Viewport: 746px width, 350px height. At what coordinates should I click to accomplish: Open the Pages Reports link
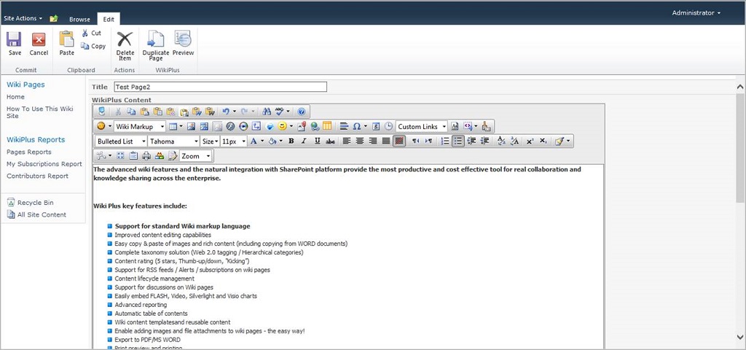pos(29,152)
